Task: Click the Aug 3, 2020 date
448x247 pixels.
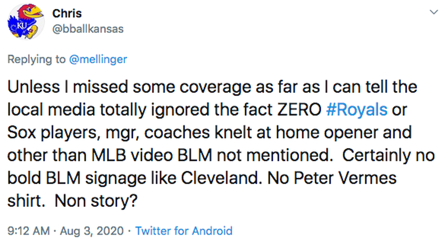Action: coord(92,231)
